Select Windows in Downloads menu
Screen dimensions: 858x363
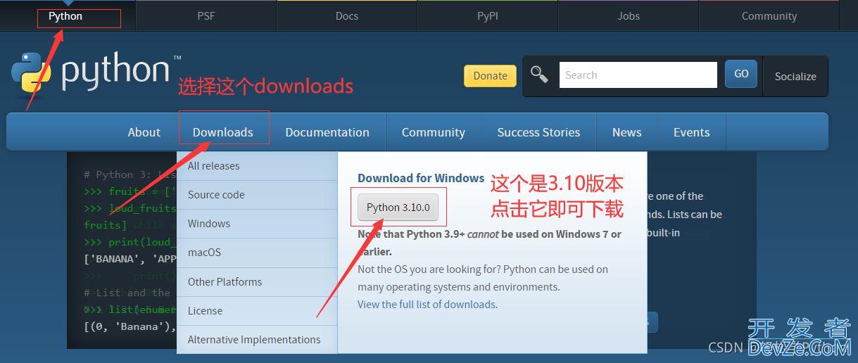[x=257, y=224]
